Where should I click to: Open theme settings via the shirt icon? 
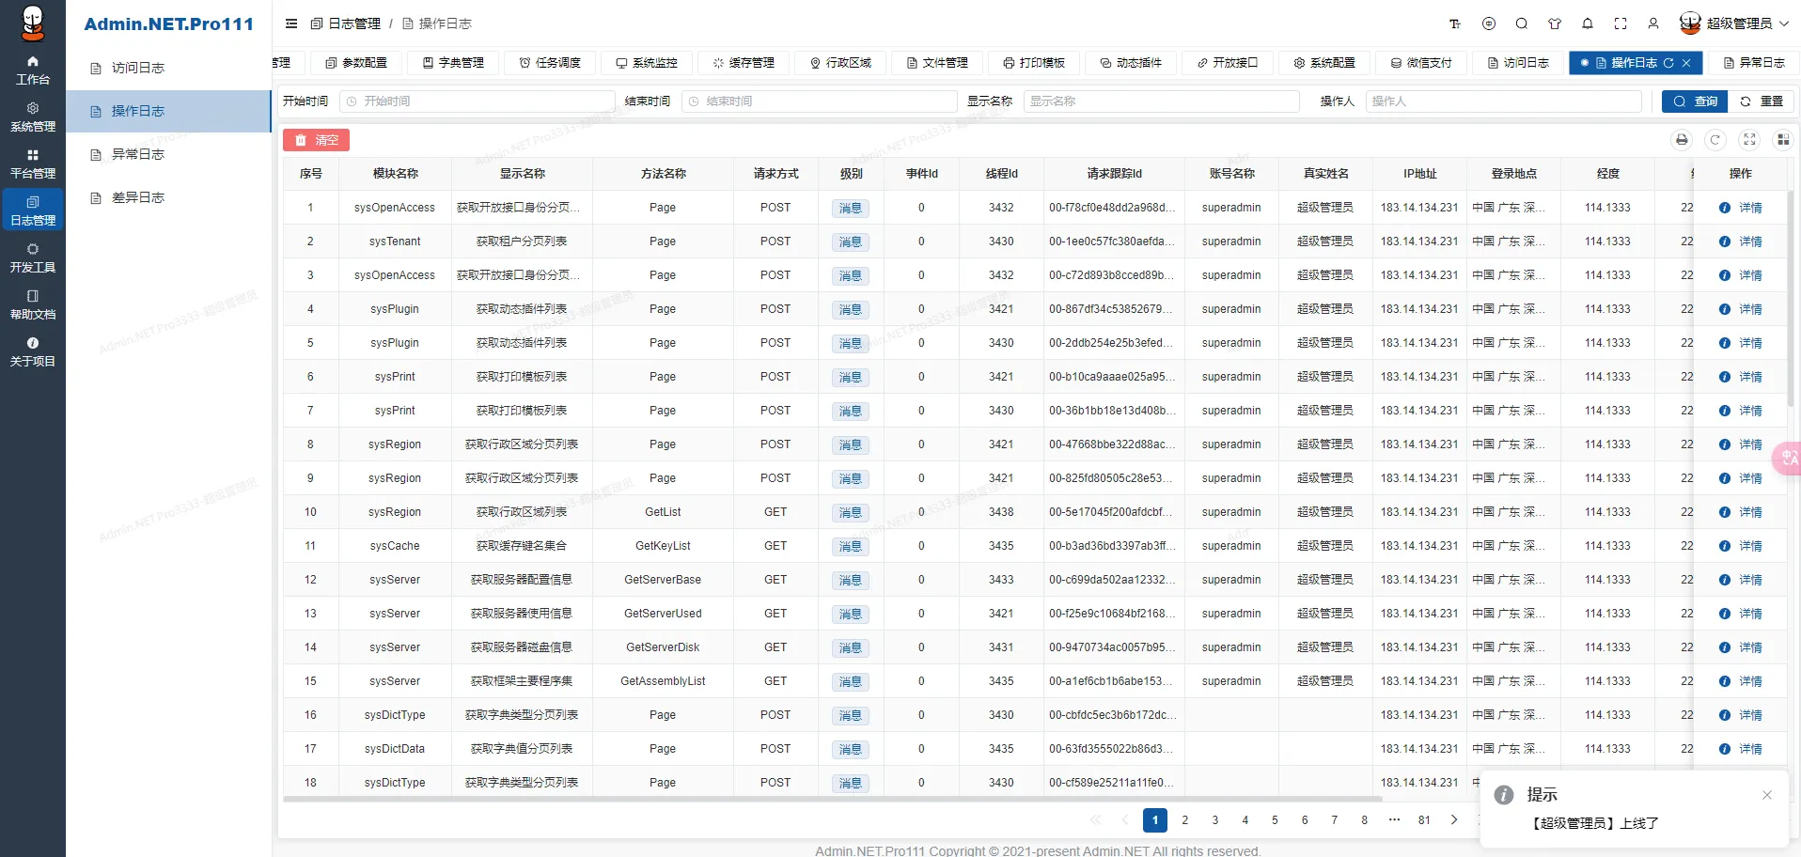(1555, 23)
